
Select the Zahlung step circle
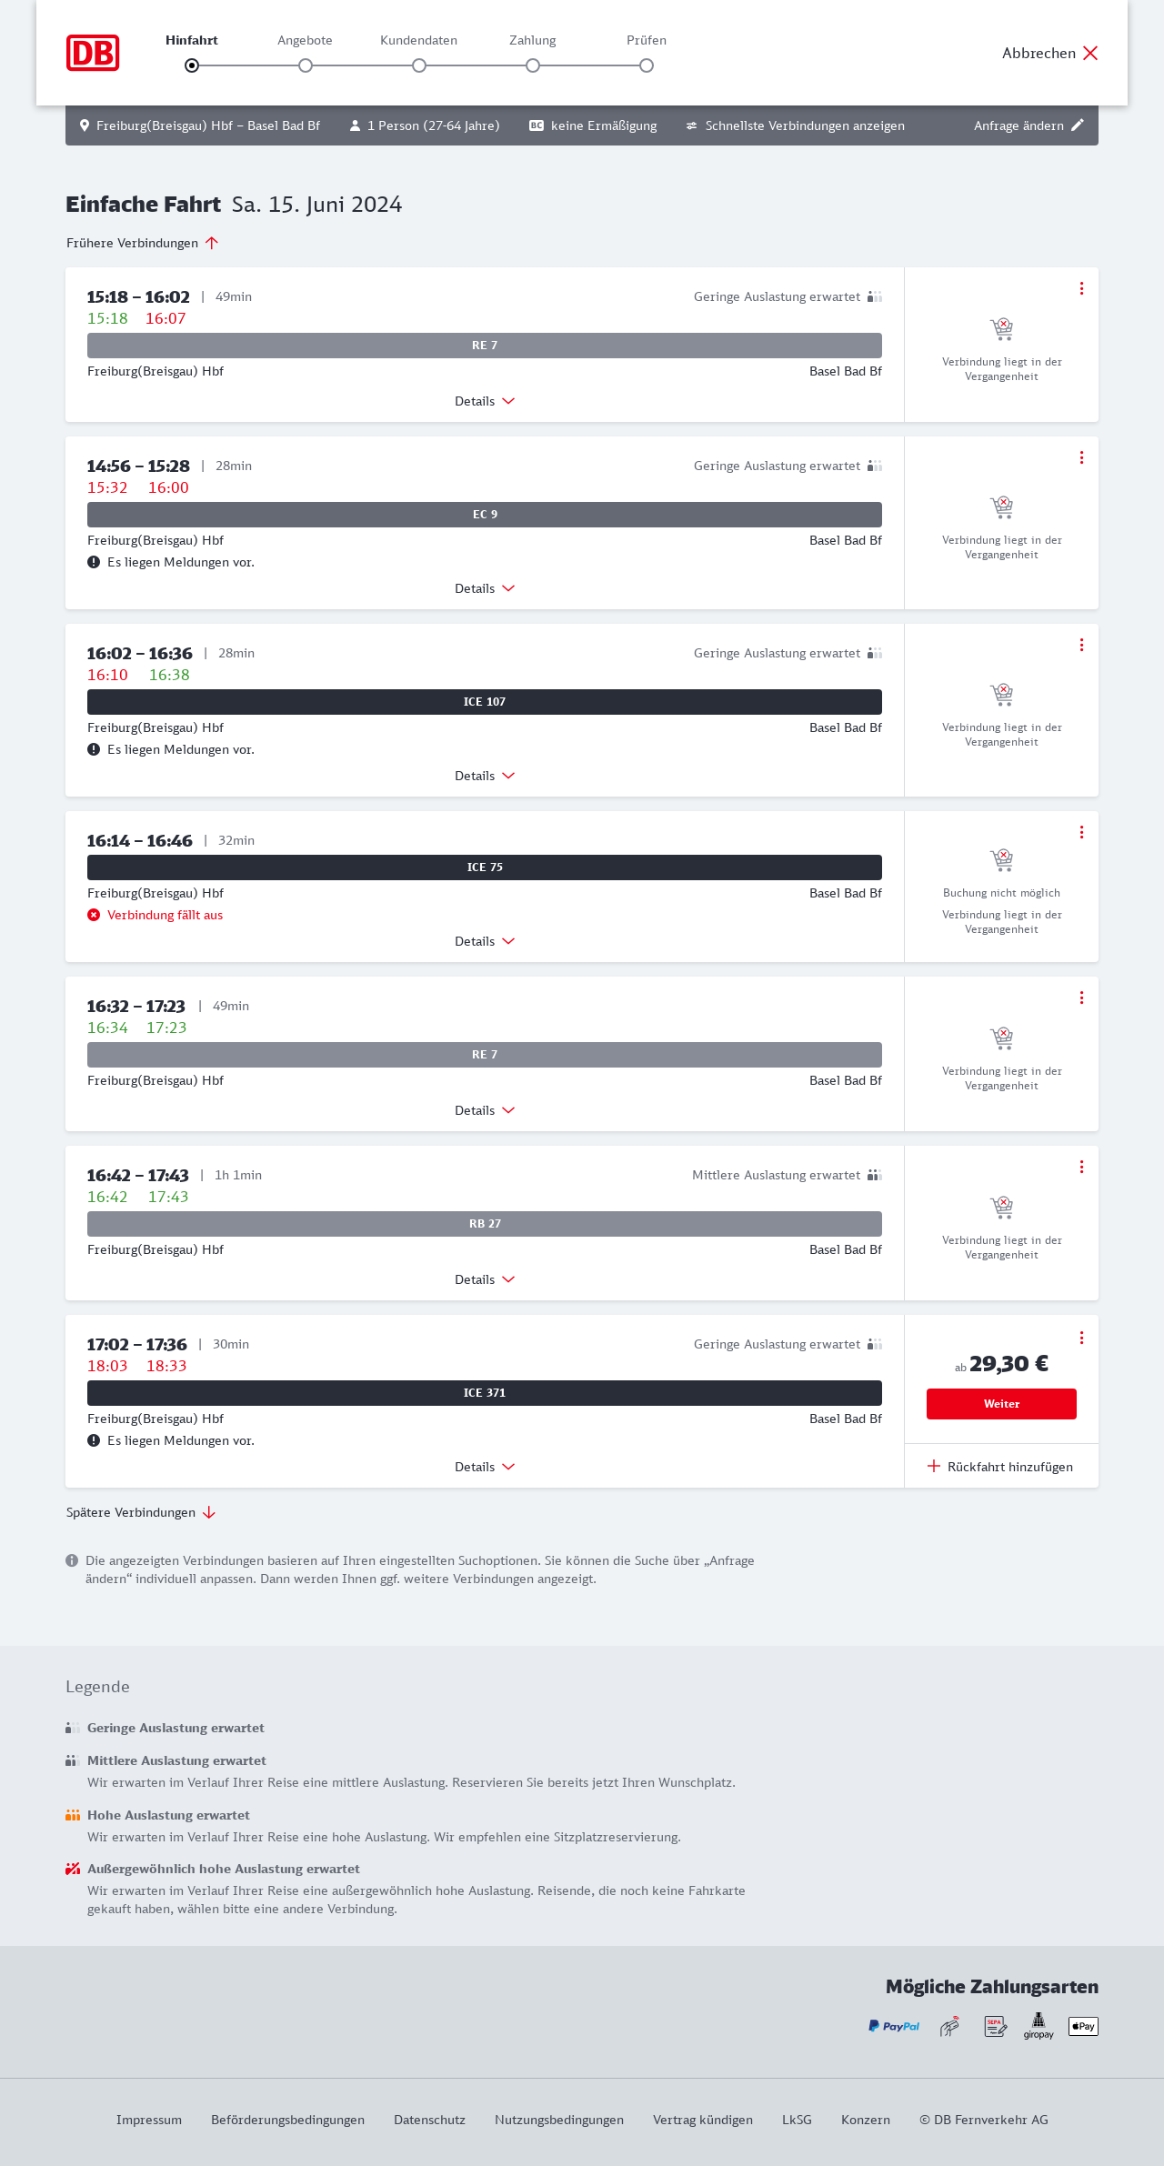pos(533,65)
